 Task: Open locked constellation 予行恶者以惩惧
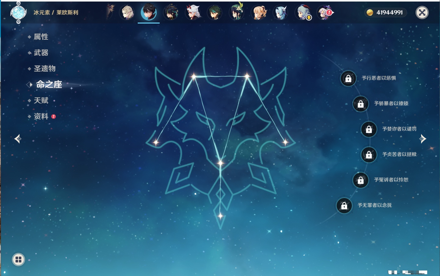348,78
